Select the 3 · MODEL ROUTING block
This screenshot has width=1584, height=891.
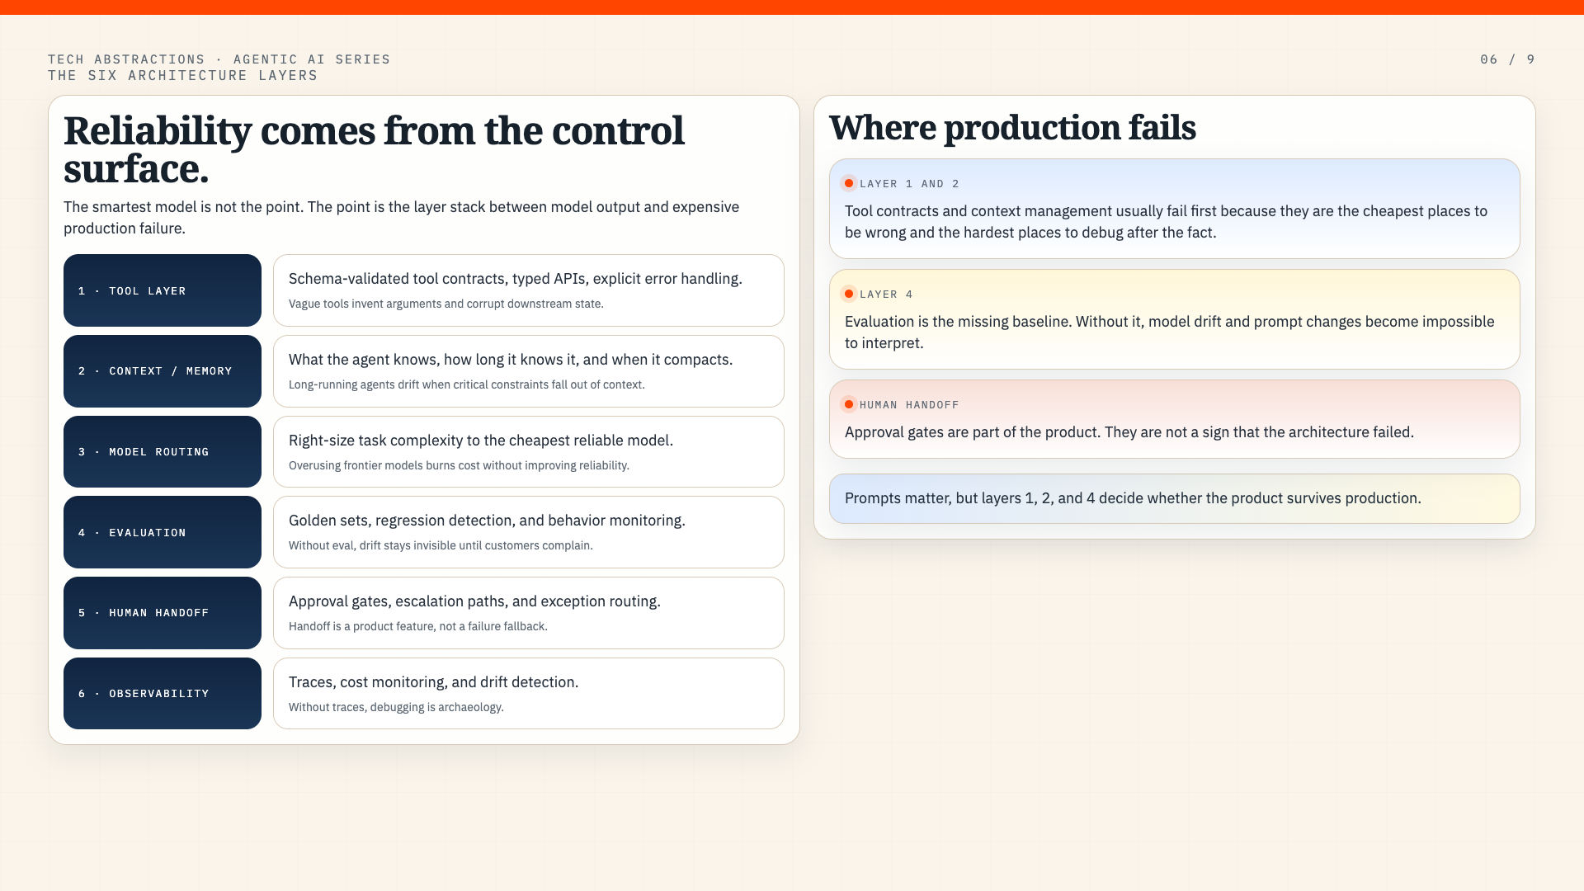pyautogui.click(x=163, y=451)
